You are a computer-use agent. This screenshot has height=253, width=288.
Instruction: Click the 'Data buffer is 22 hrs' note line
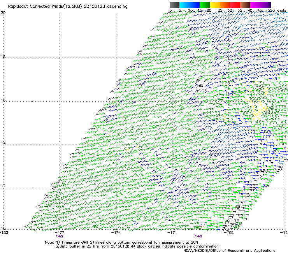coord(137,246)
